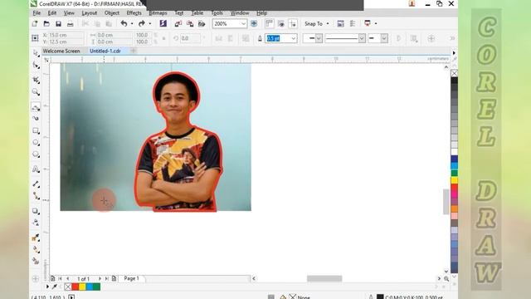Expand the Snap To dropdown
The image size is (531, 299).
click(328, 24)
